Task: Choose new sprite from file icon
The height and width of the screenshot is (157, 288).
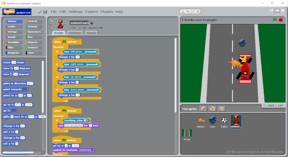Action: 213,109
